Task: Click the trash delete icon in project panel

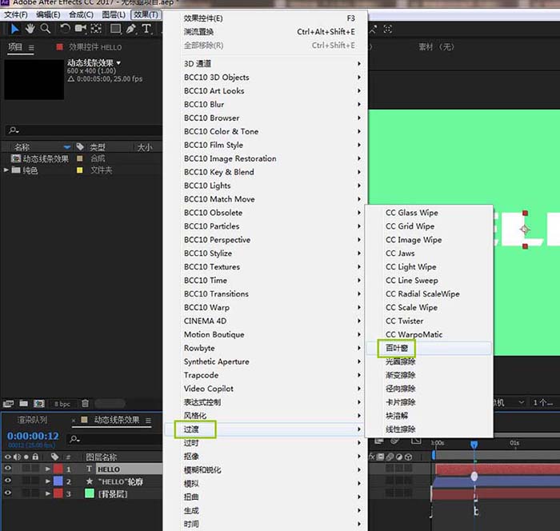Action: tap(85, 404)
